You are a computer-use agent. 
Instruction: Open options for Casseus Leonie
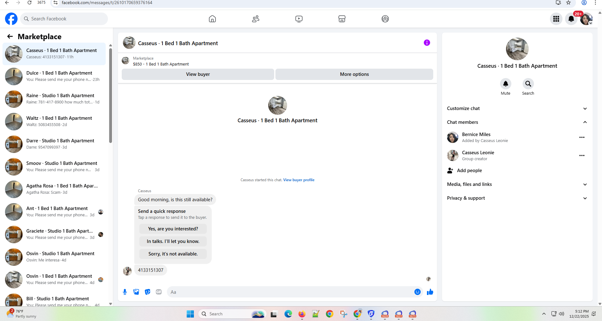pos(582,155)
